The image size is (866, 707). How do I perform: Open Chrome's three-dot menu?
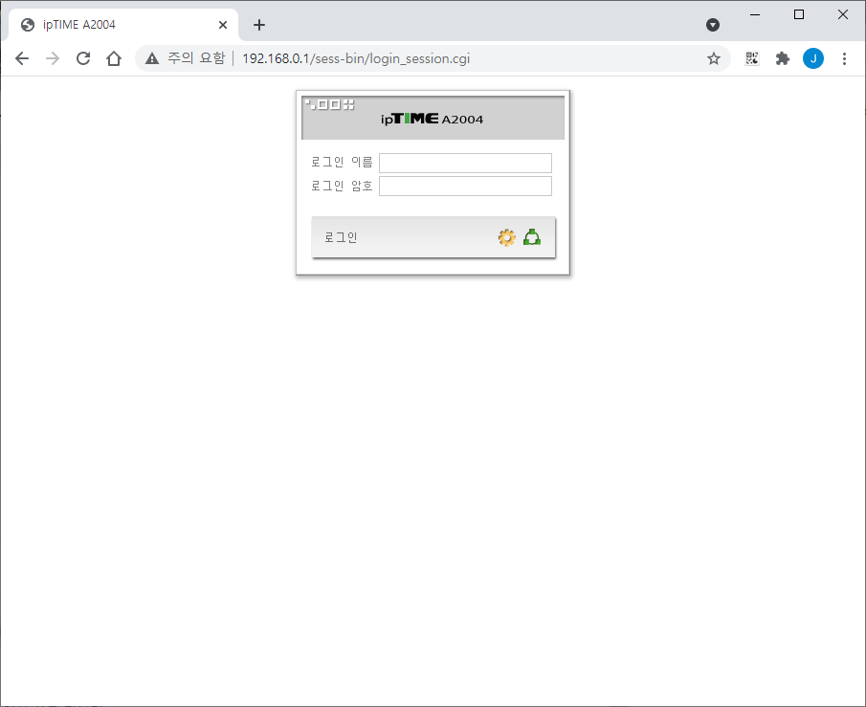tap(844, 58)
